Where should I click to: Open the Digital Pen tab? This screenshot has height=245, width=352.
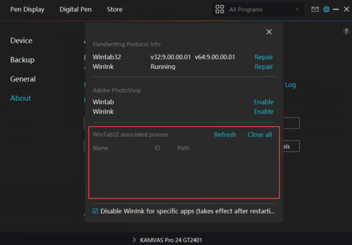pos(76,9)
